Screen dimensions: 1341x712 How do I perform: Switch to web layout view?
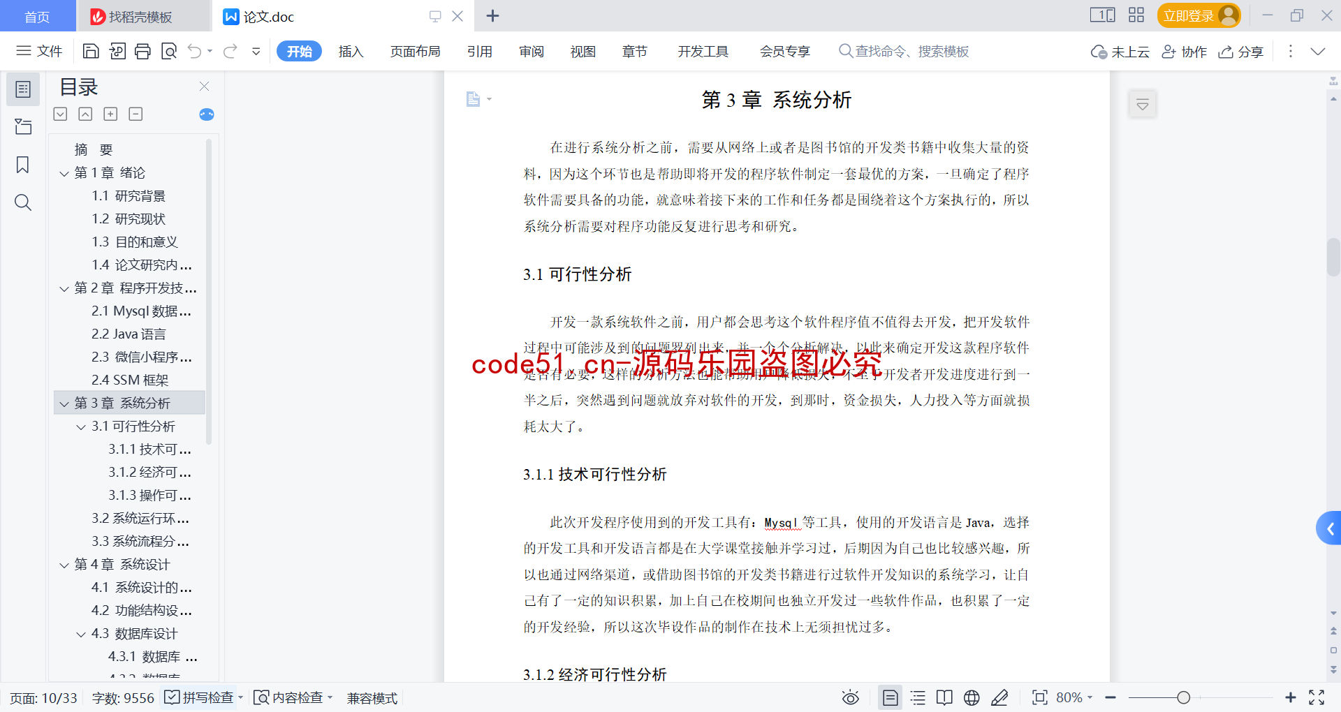[x=972, y=697]
